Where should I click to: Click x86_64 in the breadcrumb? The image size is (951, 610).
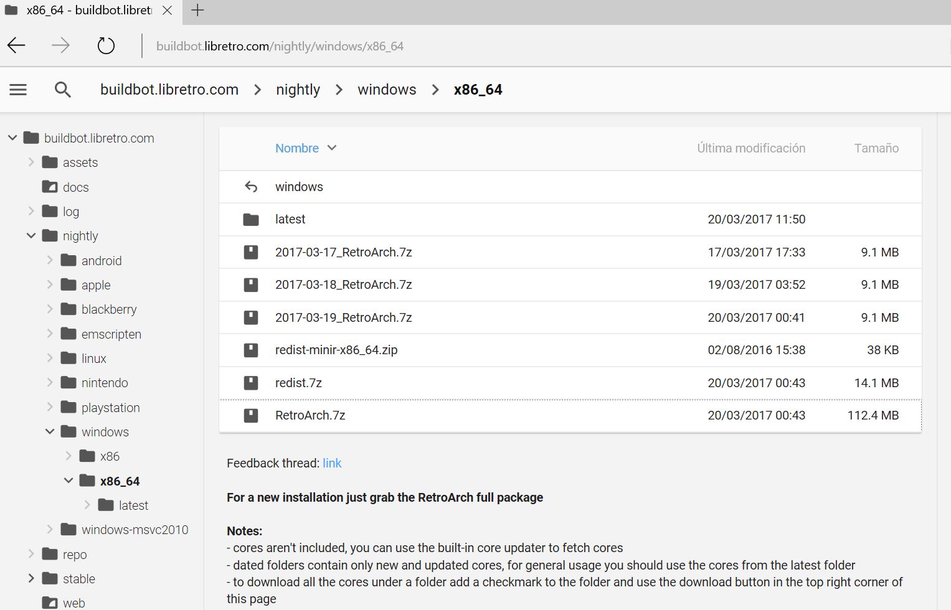[x=478, y=90]
